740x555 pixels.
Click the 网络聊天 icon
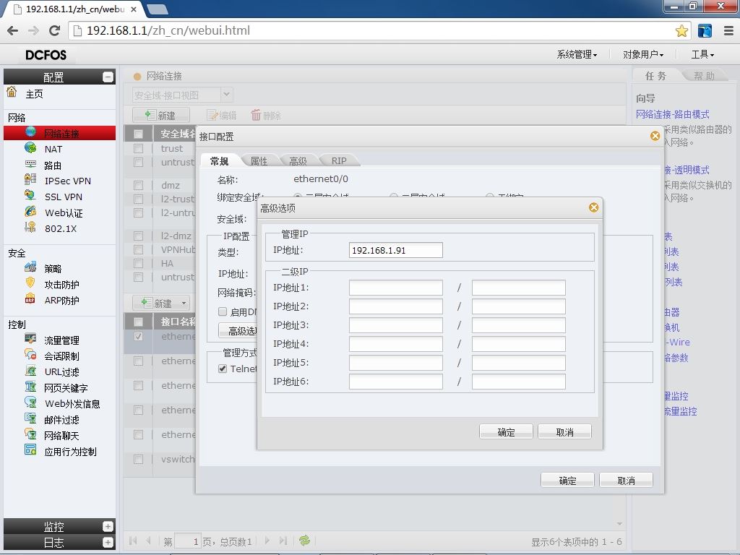30,434
